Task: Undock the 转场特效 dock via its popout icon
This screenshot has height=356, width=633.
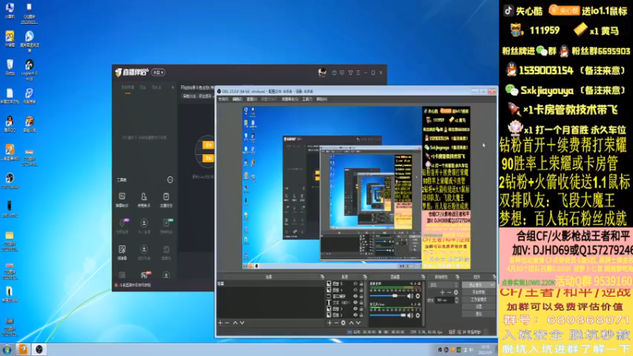Action: point(457,277)
